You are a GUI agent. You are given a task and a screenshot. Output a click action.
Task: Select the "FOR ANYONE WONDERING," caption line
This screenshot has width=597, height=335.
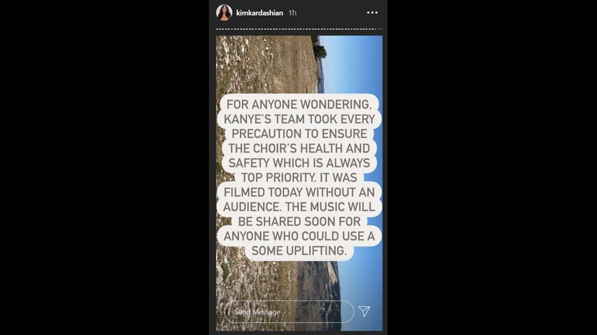coord(299,105)
